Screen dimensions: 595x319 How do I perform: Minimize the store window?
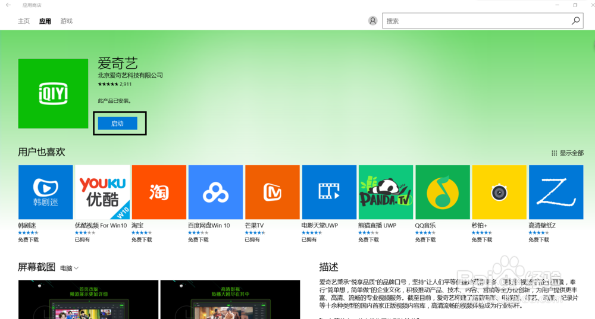point(557,5)
